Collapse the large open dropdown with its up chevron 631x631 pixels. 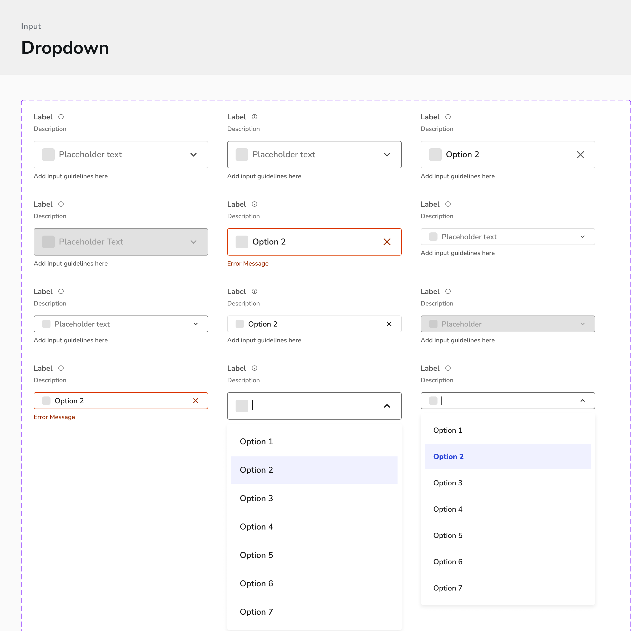pos(387,406)
